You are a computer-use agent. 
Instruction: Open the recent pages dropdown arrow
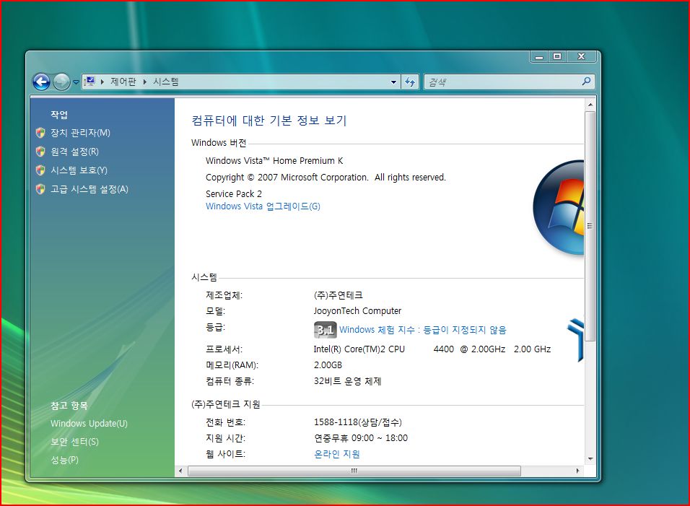tap(76, 82)
